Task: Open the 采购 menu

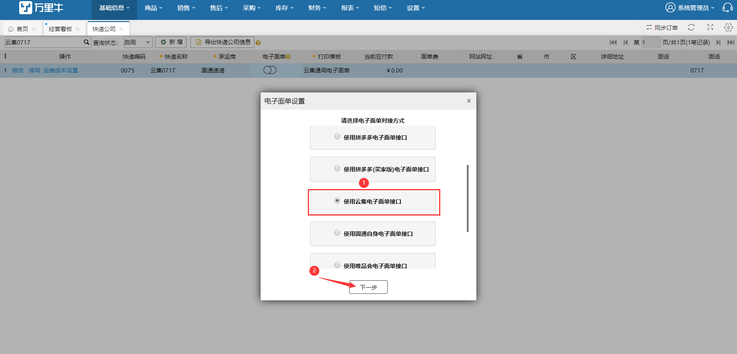Action: tap(251, 8)
